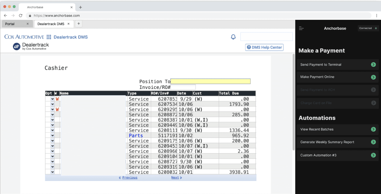The width and height of the screenshot is (381, 194).
Task: Open the Cox Automotive app grid icon
Action: tap(49, 37)
